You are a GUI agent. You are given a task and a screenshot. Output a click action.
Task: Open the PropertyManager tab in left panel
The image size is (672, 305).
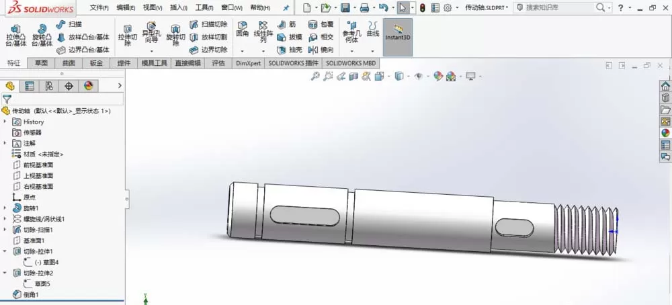click(29, 86)
